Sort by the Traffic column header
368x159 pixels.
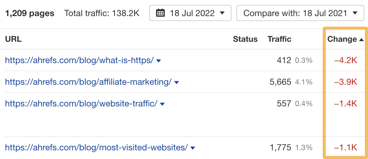pos(279,39)
